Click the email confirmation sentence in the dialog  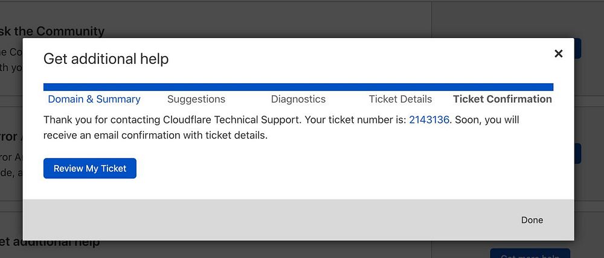point(155,136)
